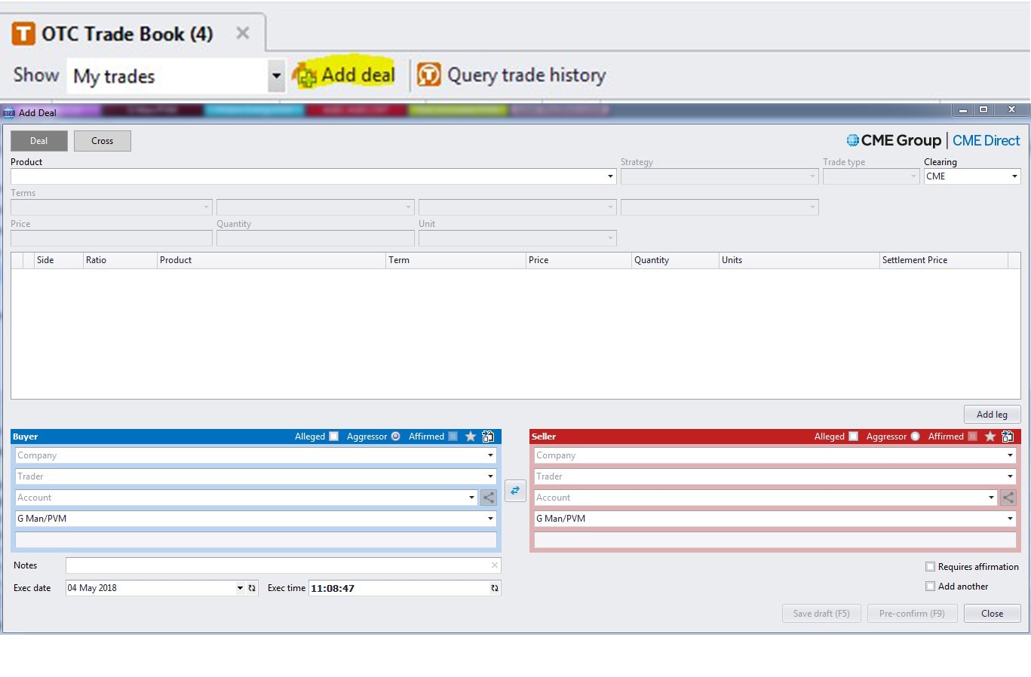Select the Seller Aggressor radio button
Screen dimensions: 1031x677
point(916,437)
